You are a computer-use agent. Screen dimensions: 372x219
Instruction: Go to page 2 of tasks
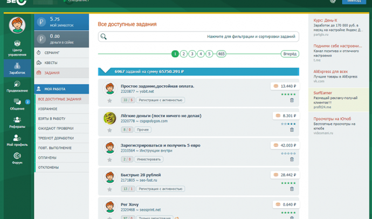coord(184,54)
